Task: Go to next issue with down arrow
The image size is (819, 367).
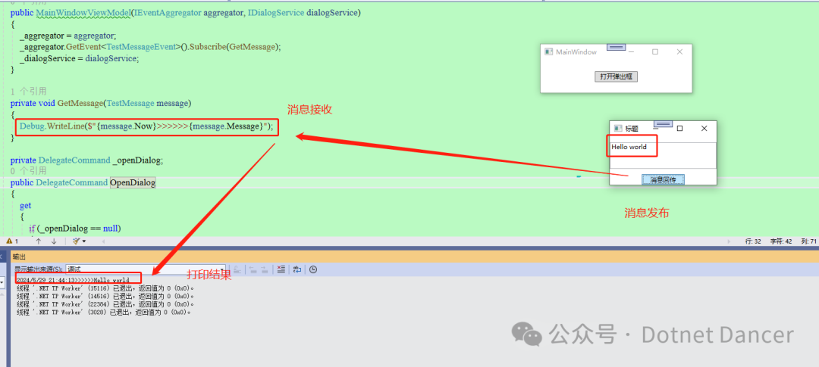Action: coord(54,241)
